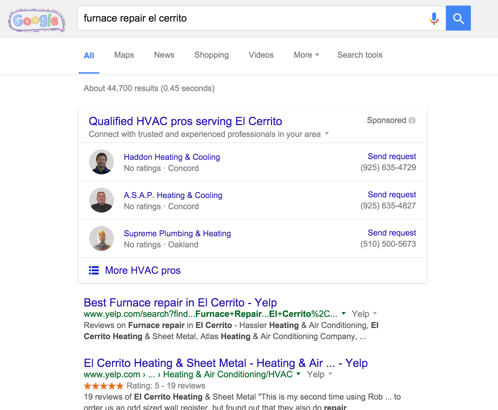Click the 'About 44,700 results' text
The image size is (498, 410).
point(149,88)
